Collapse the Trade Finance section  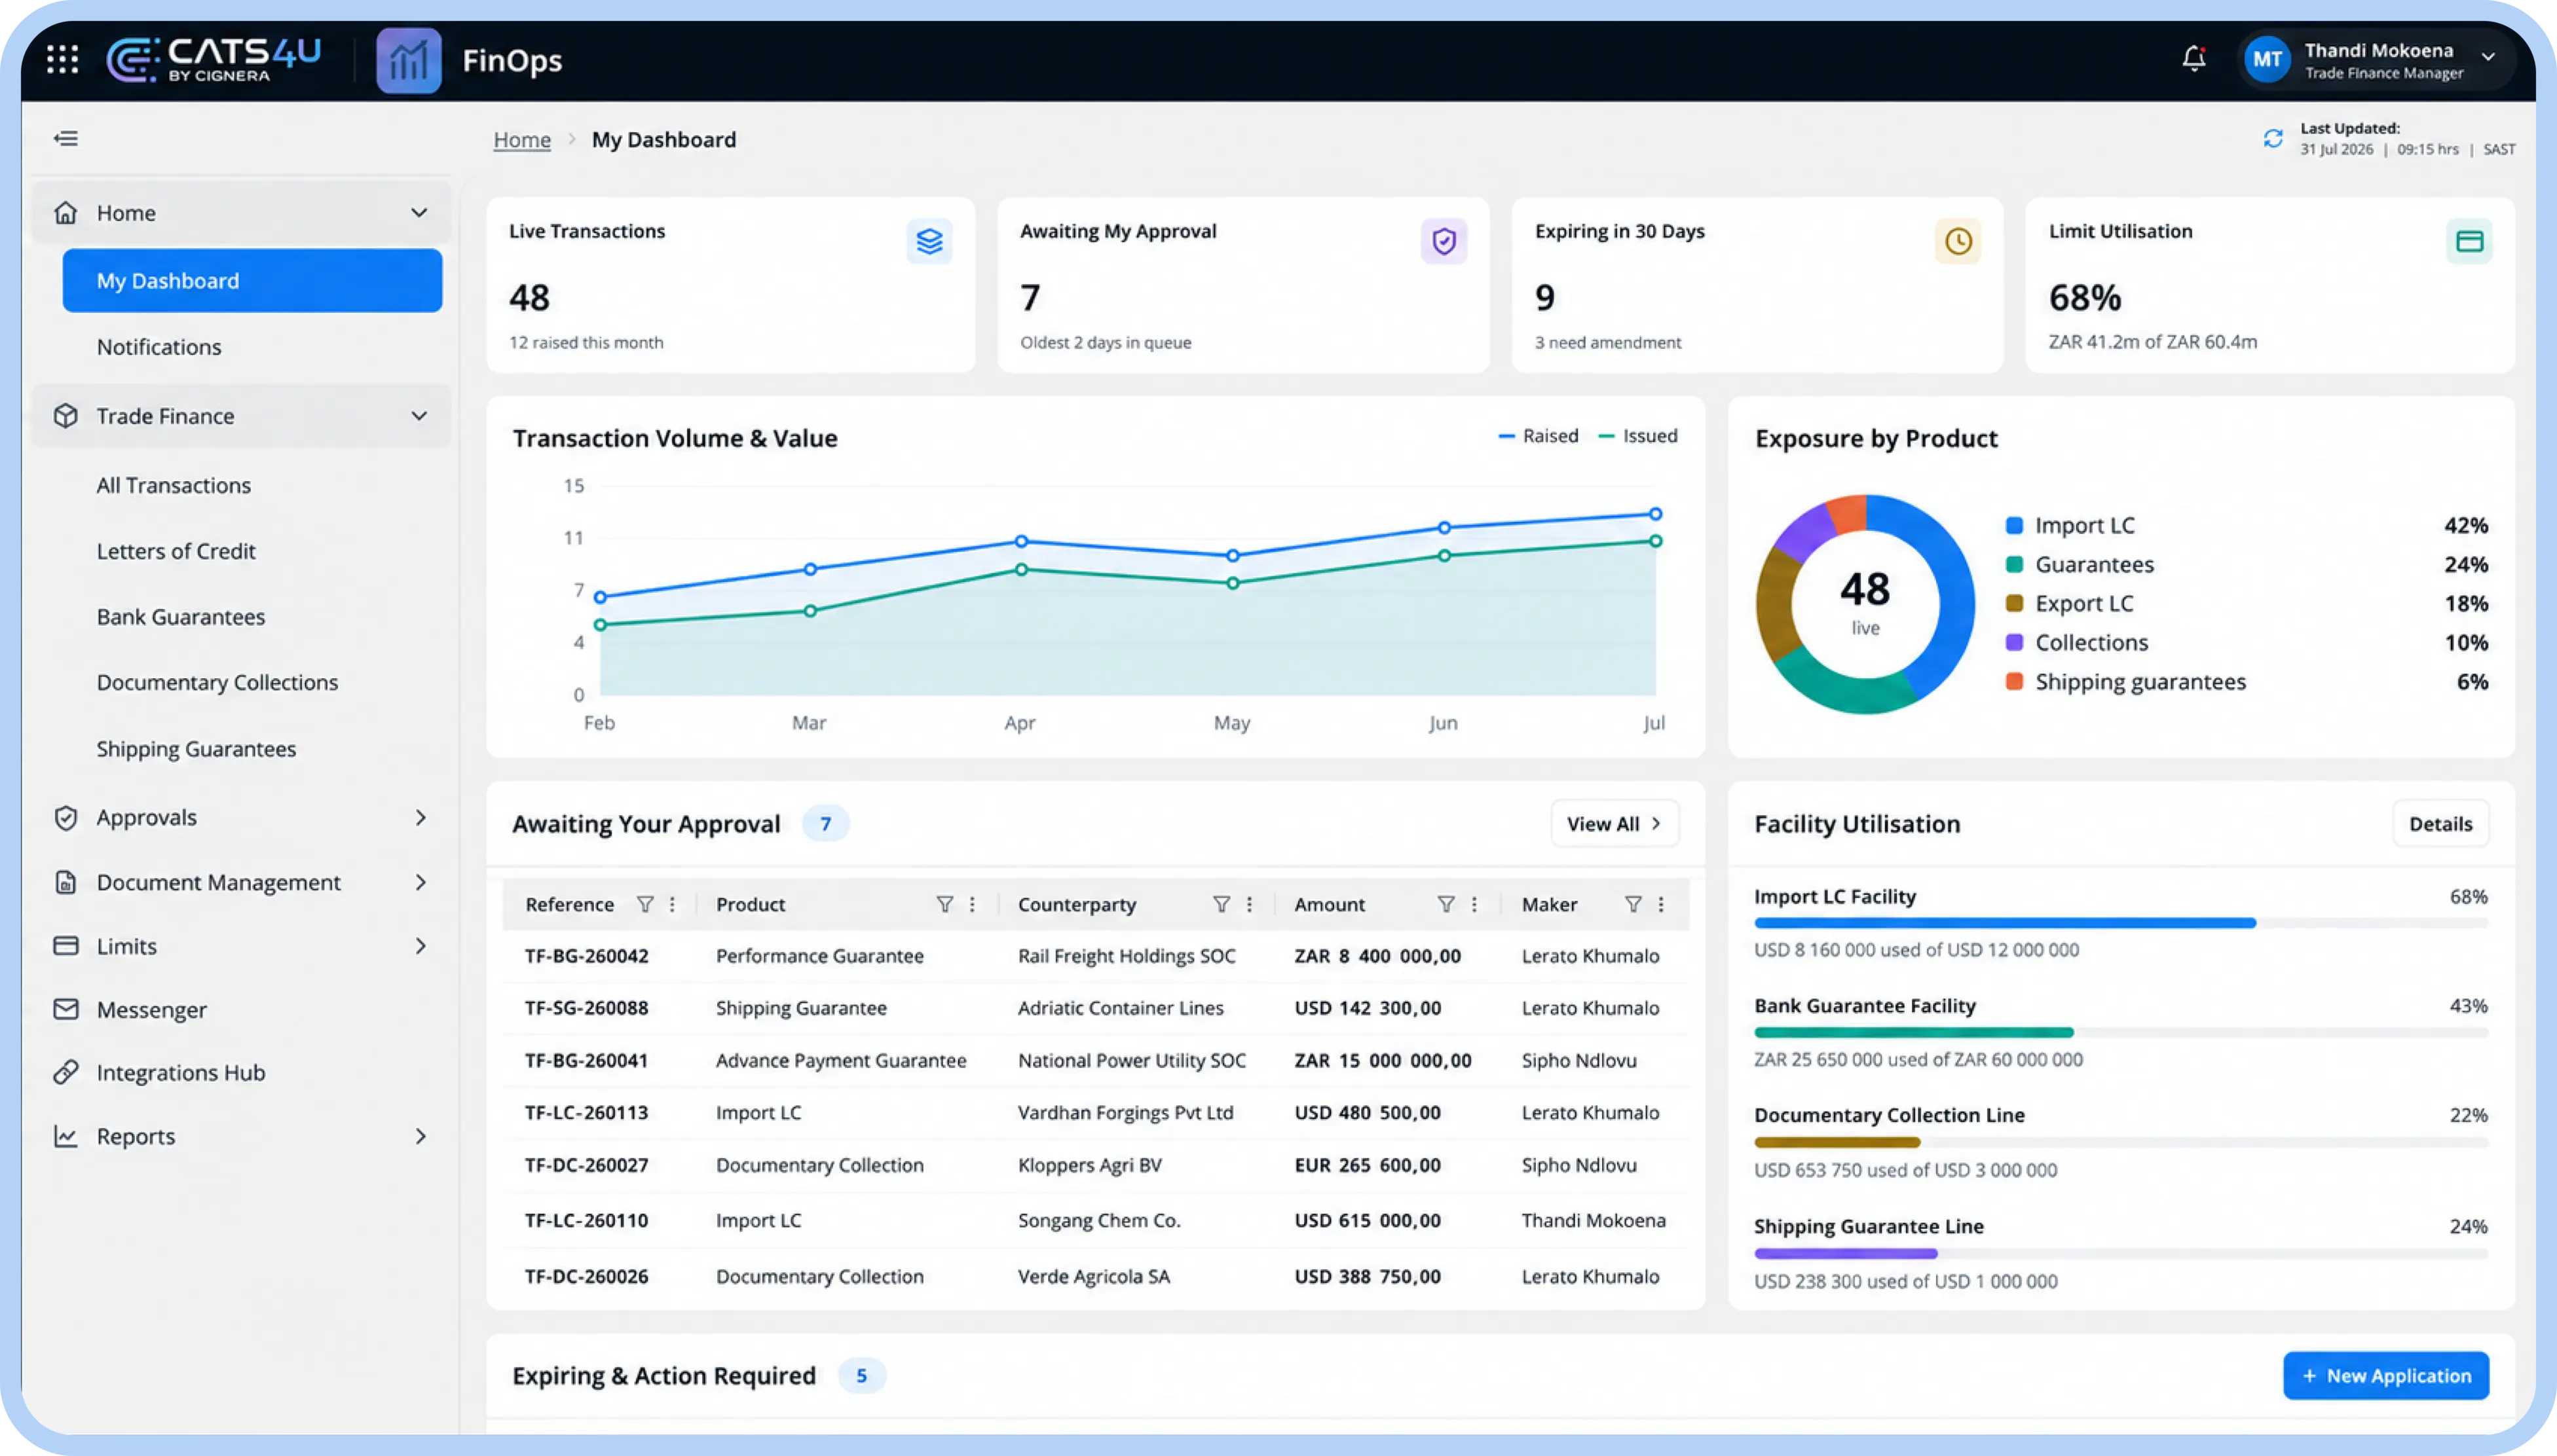point(419,416)
